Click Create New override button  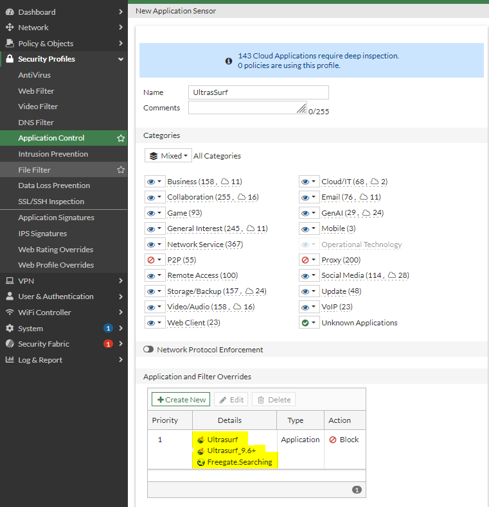click(x=181, y=400)
